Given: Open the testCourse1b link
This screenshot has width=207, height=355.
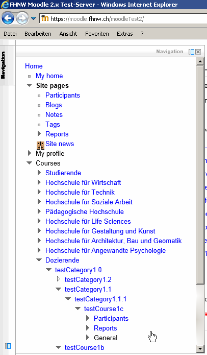Looking at the screenshot, I should [84, 348].
